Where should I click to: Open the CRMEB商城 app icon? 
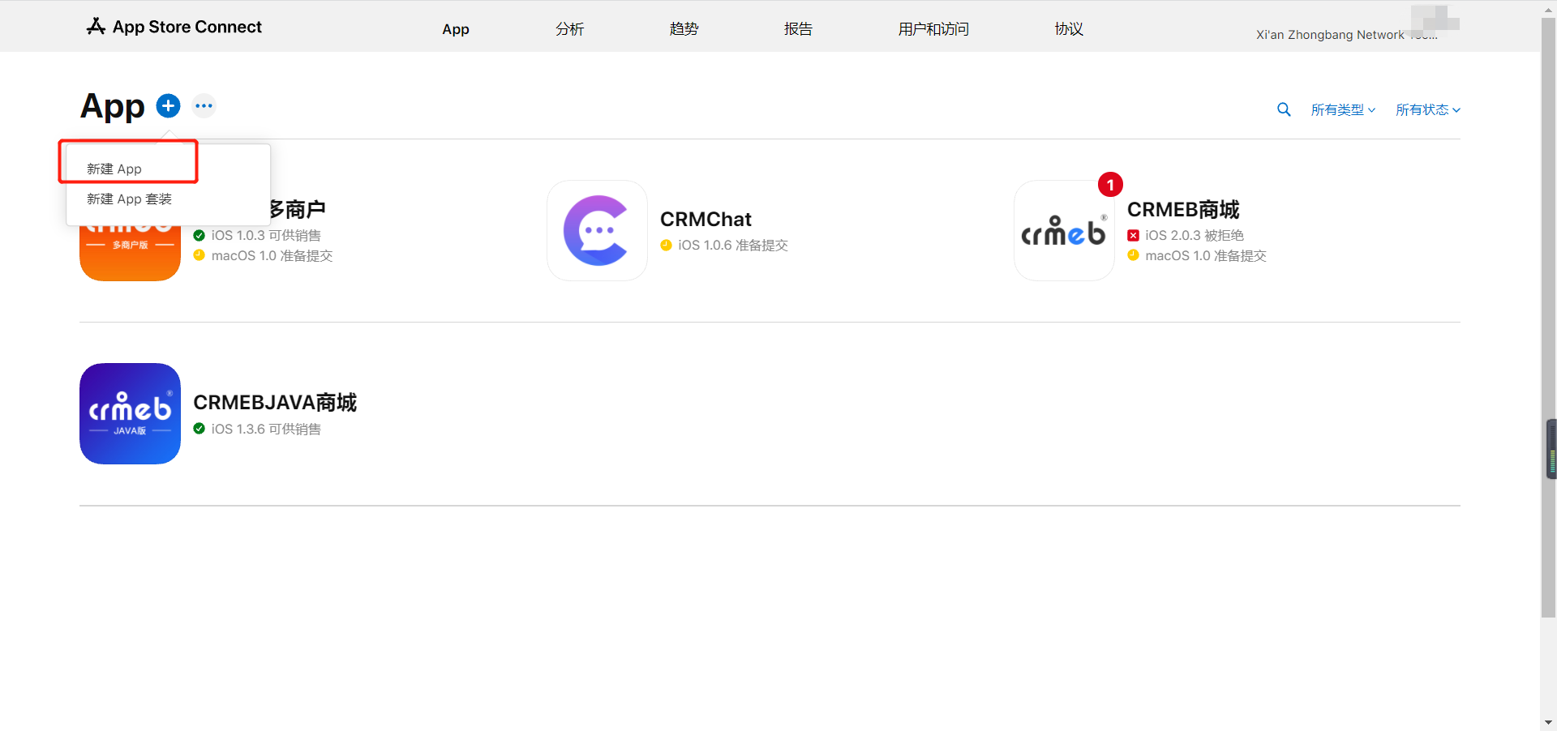tap(1064, 232)
